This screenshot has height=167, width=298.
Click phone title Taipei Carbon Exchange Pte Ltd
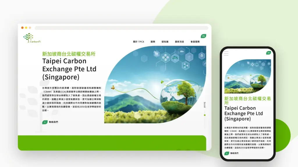click(x=244, y=113)
